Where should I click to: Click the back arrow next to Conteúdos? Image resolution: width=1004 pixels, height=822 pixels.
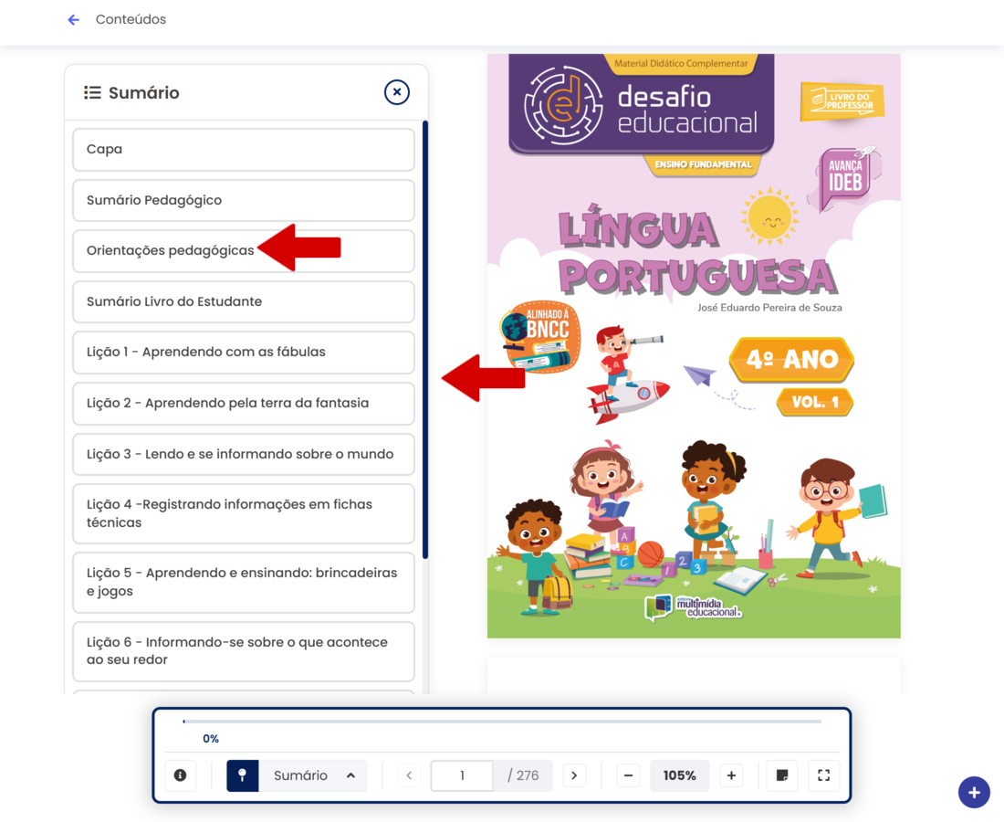click(74, 20)
